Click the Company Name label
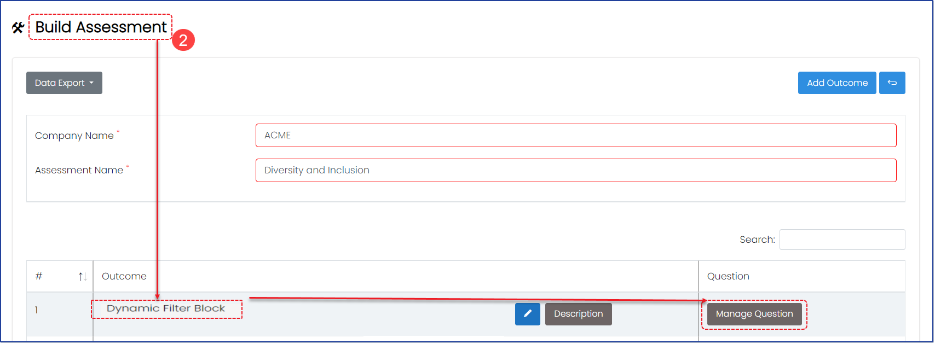Image resolution: width=935 pixels, height=344 pixels. 74,136
